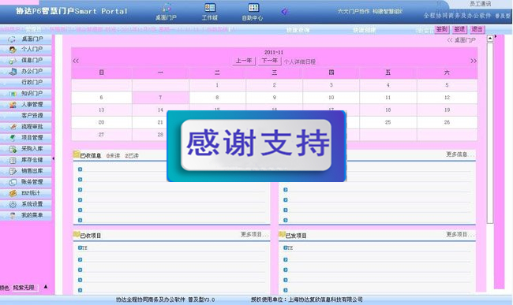Viewport: 513px width, 305px height.
Task: Collapse the sidebar with the small divider arrow
Action: point(54,158)
